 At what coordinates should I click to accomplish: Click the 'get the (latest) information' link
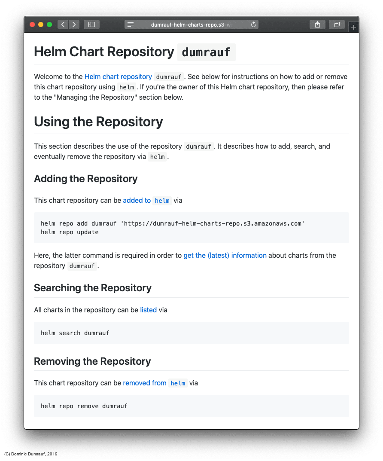pyautogui.click(x=225, y=255)
